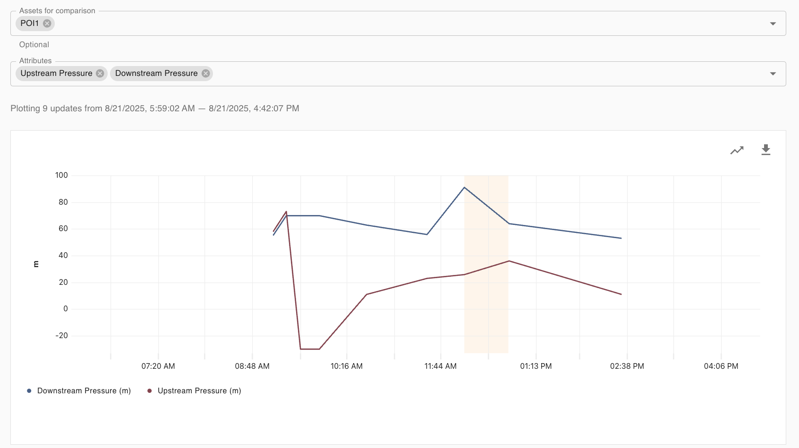Viewport: 799px width, 448px height.
Task: Remove the POI1 asset chip
Action: coord(47,24)
